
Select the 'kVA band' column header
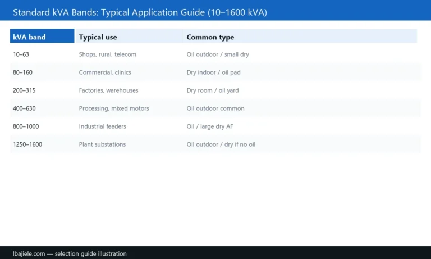[x=42, y=36]
